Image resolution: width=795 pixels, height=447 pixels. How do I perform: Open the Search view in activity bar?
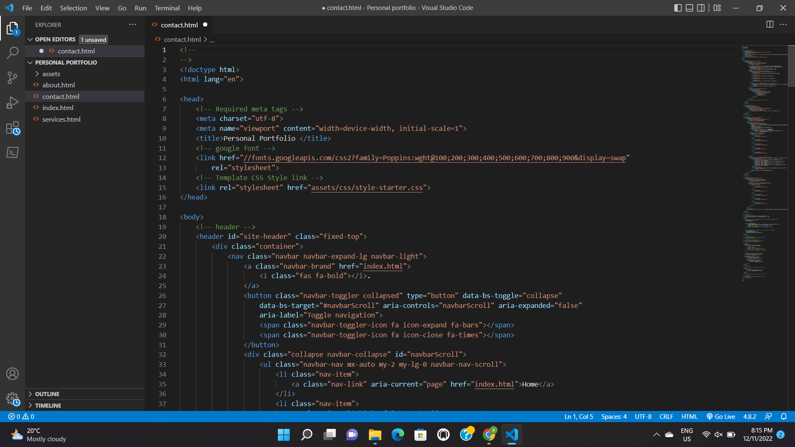12,53
